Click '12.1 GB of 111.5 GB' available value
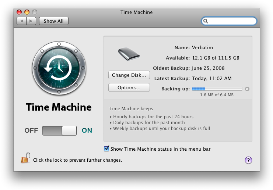 [x=216, y=58]
